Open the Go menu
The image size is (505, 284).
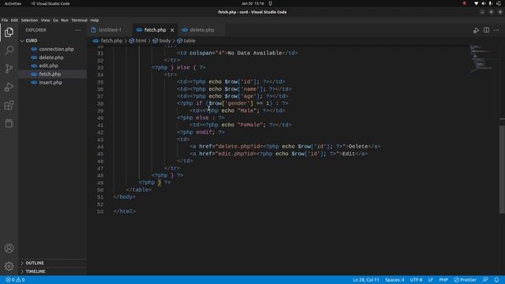(55, 20)
